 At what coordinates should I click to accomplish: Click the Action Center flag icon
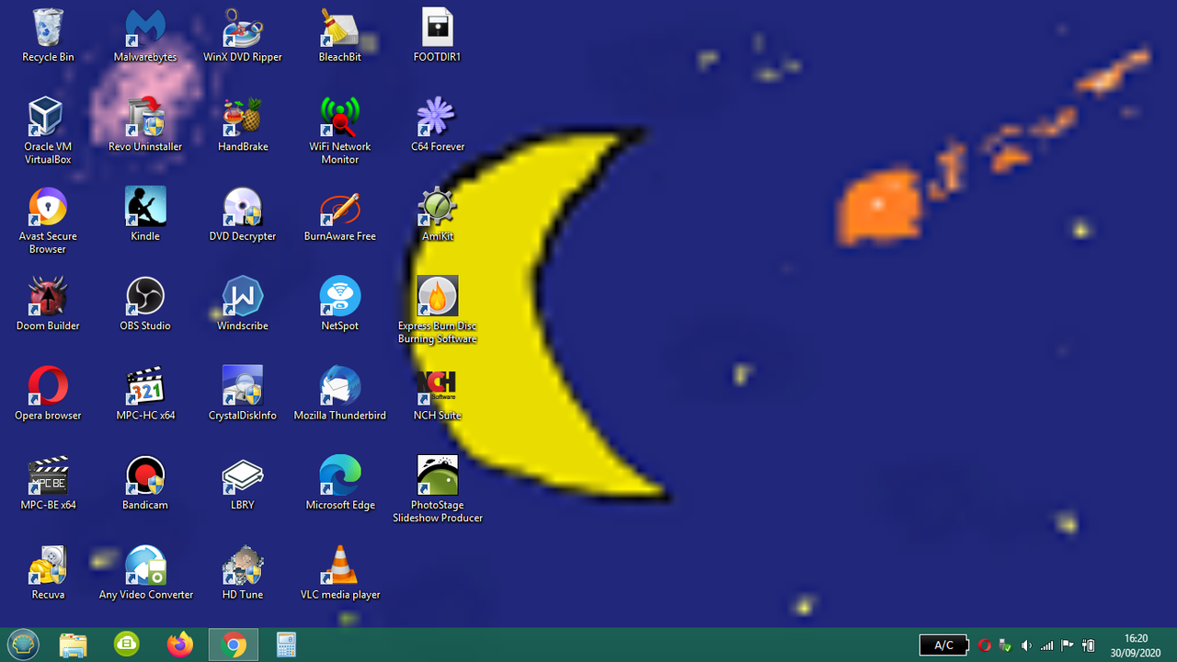(1068, 645)
